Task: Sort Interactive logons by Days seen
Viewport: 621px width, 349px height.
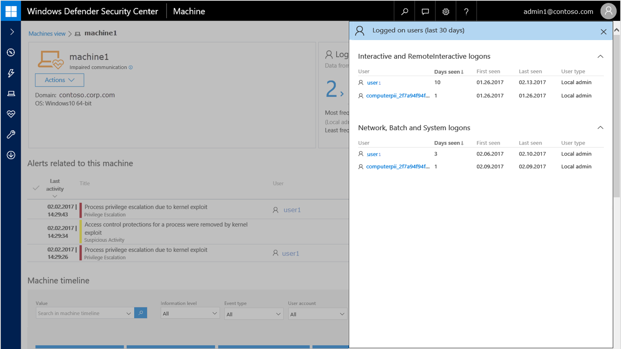Action: [449, 72]
